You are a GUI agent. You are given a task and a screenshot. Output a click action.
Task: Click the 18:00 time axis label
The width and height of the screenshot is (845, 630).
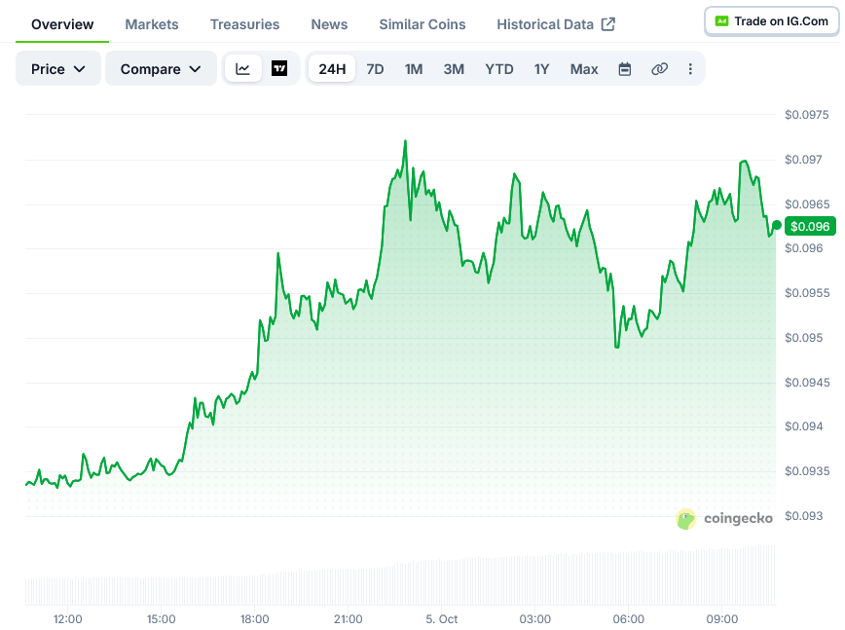pyautogui.click(x=254, y=619)
